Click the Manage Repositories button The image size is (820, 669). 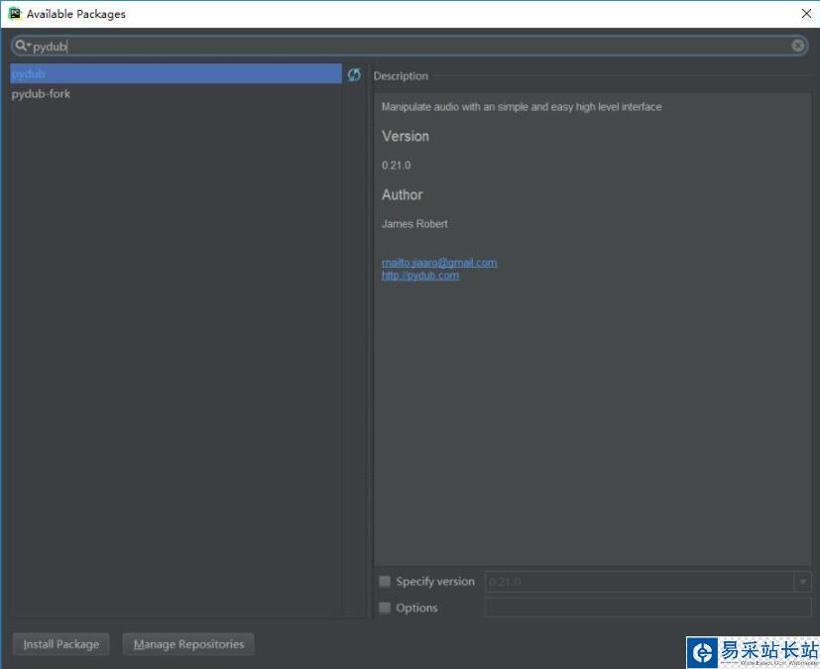188,644
